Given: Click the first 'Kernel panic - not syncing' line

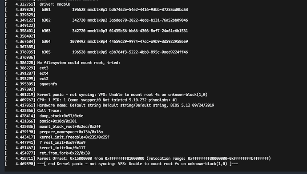Looking at the screenshot, I should click(x=122, y=95).
